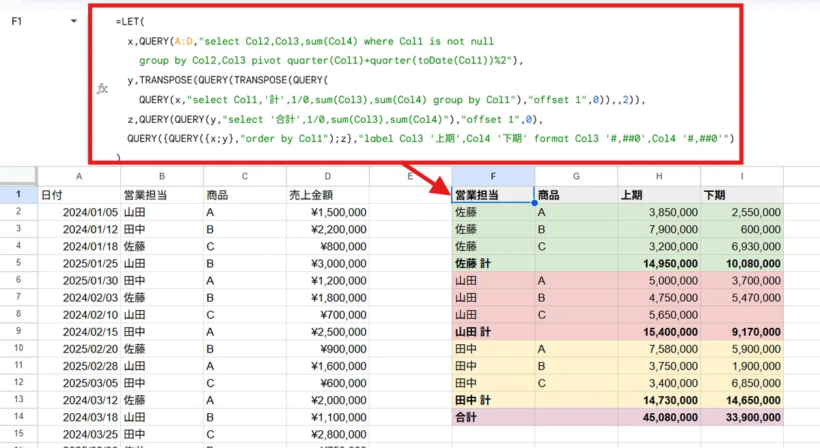Click the 営業担当 header in column B
This screenshot has height=448, width=820.
click(162, 195)
